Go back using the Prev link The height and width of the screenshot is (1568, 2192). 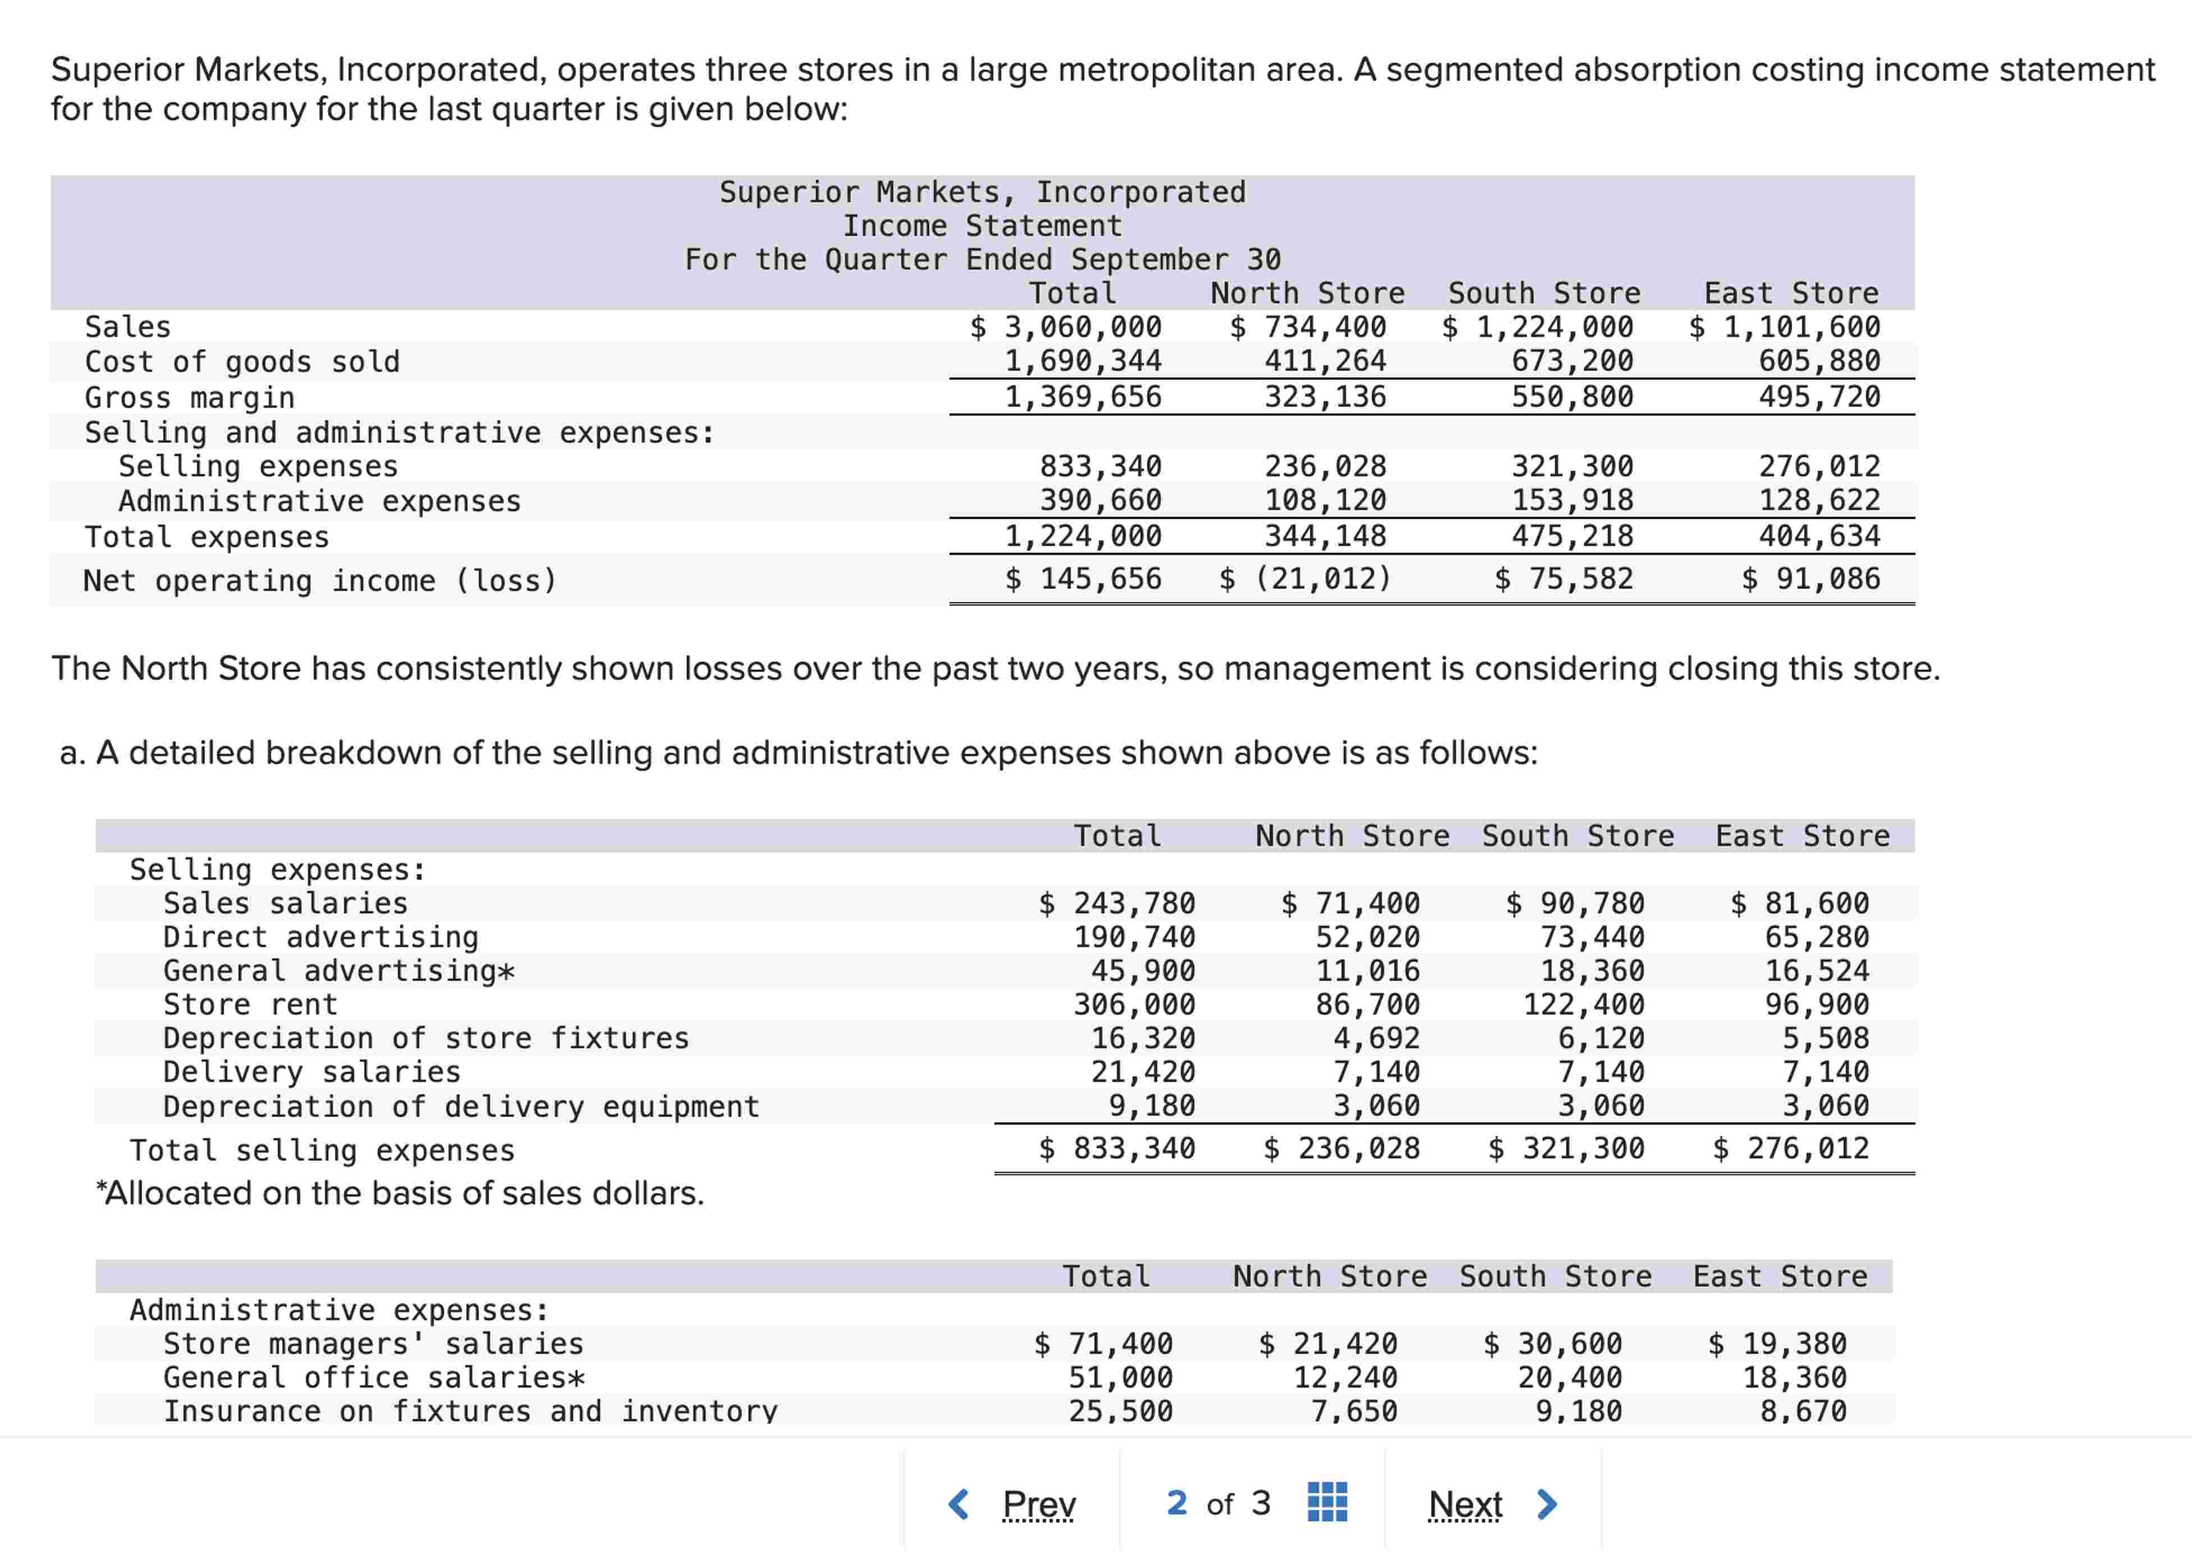pyautogui.click(x=1038, y=1503)
